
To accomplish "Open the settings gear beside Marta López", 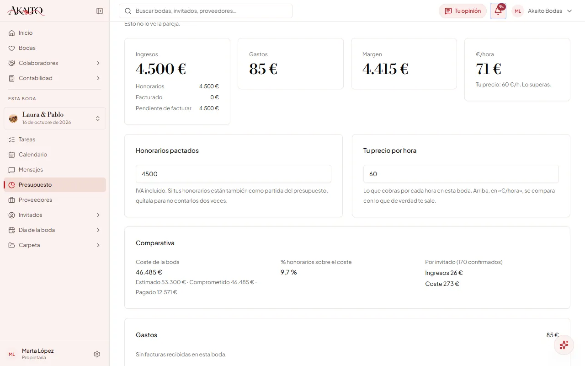I will pyautogui.click(x=97, y=354).
